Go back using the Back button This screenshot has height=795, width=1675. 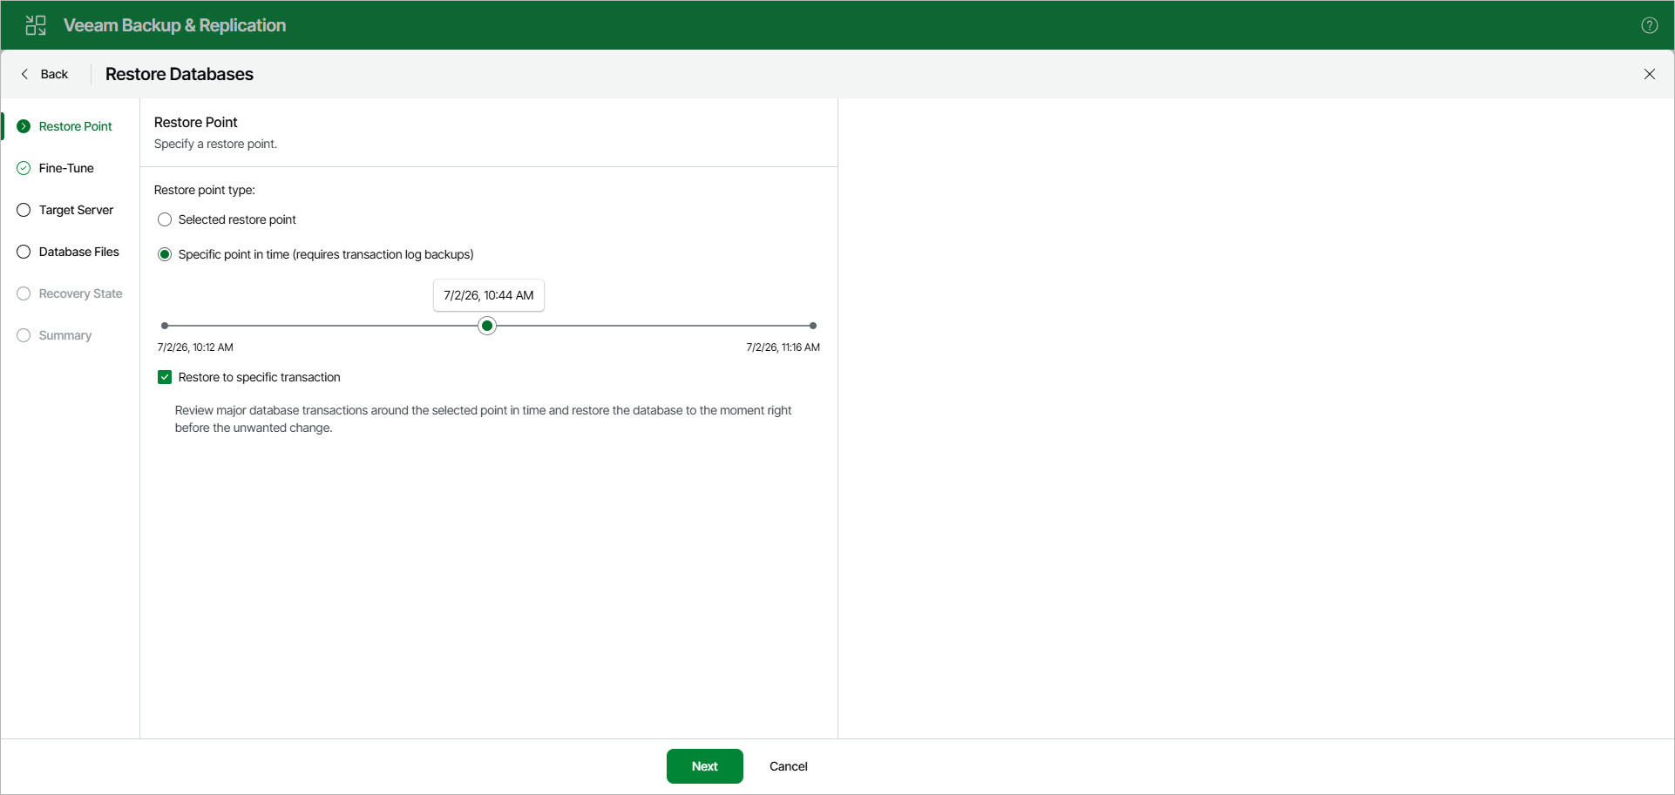pyautogui.click(x=44, y=74)
